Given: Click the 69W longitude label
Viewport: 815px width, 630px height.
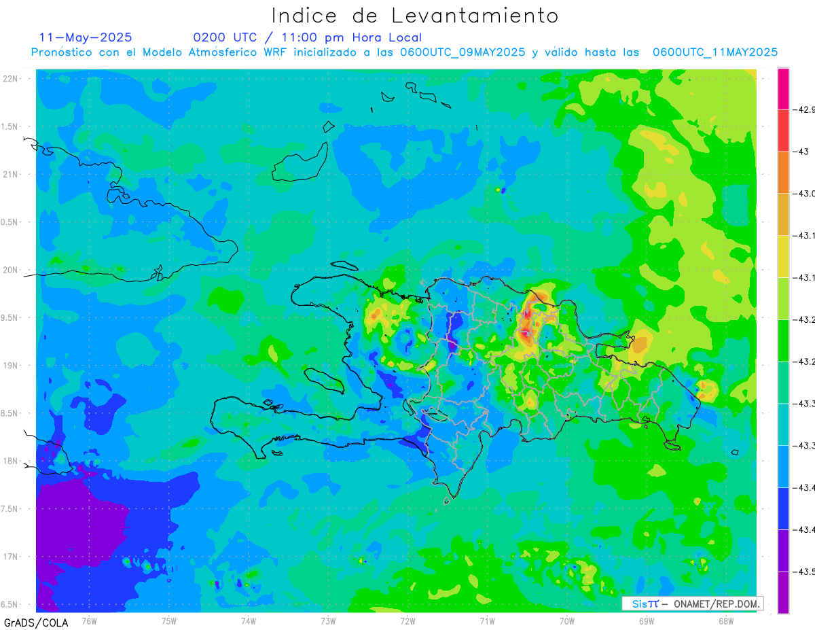Looking at the screenshot, I should coord(647,620).
